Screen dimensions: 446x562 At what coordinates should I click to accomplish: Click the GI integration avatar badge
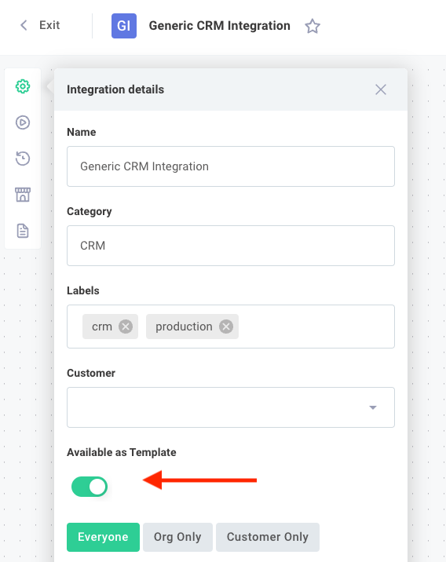(124, 26)
